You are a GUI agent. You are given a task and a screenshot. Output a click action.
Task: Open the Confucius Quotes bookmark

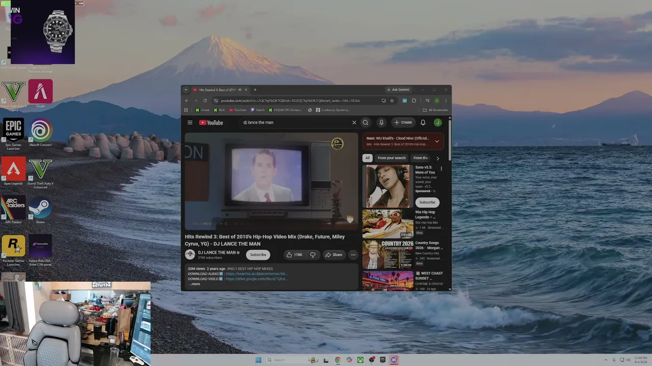(x=333, y=110)
